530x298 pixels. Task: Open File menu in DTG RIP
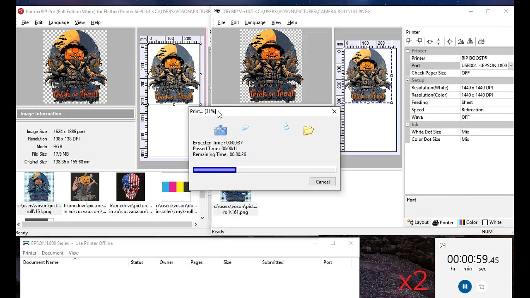click(x=222, y=22)
